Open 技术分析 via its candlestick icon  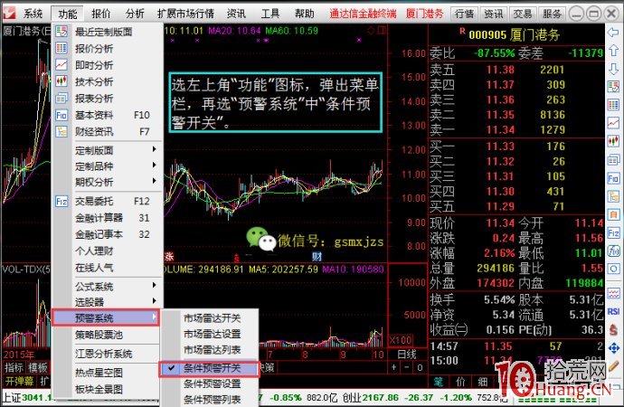61,81
